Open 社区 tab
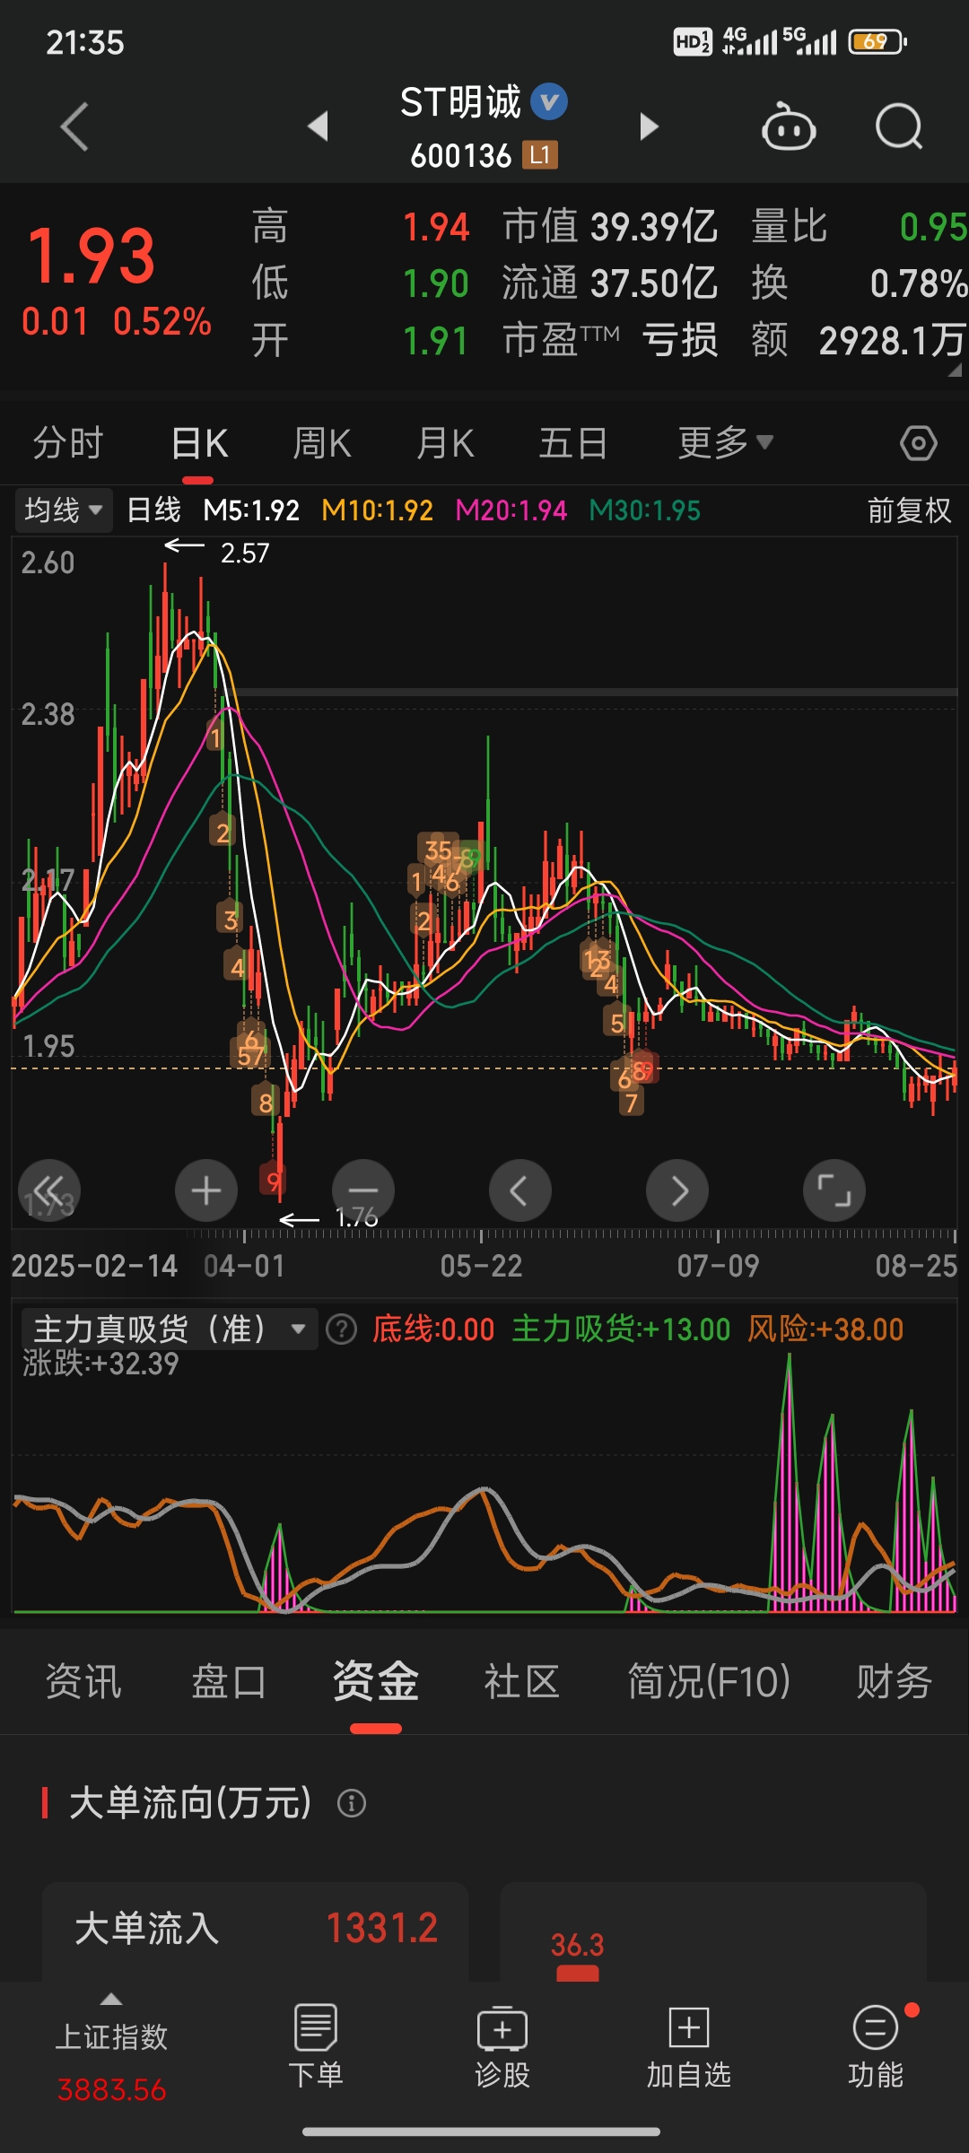969x2153 pixels. tap(521, 1681)
